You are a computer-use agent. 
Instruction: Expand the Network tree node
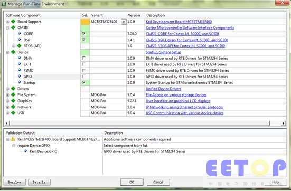pyautogui.click(x=7, y=107)
